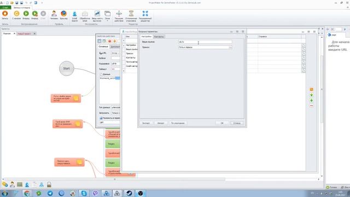Image resolution: width=350 pixels, height=197 pixels.
Task: Select the Настройки tab in input parameters dialog
Action: 147,37
